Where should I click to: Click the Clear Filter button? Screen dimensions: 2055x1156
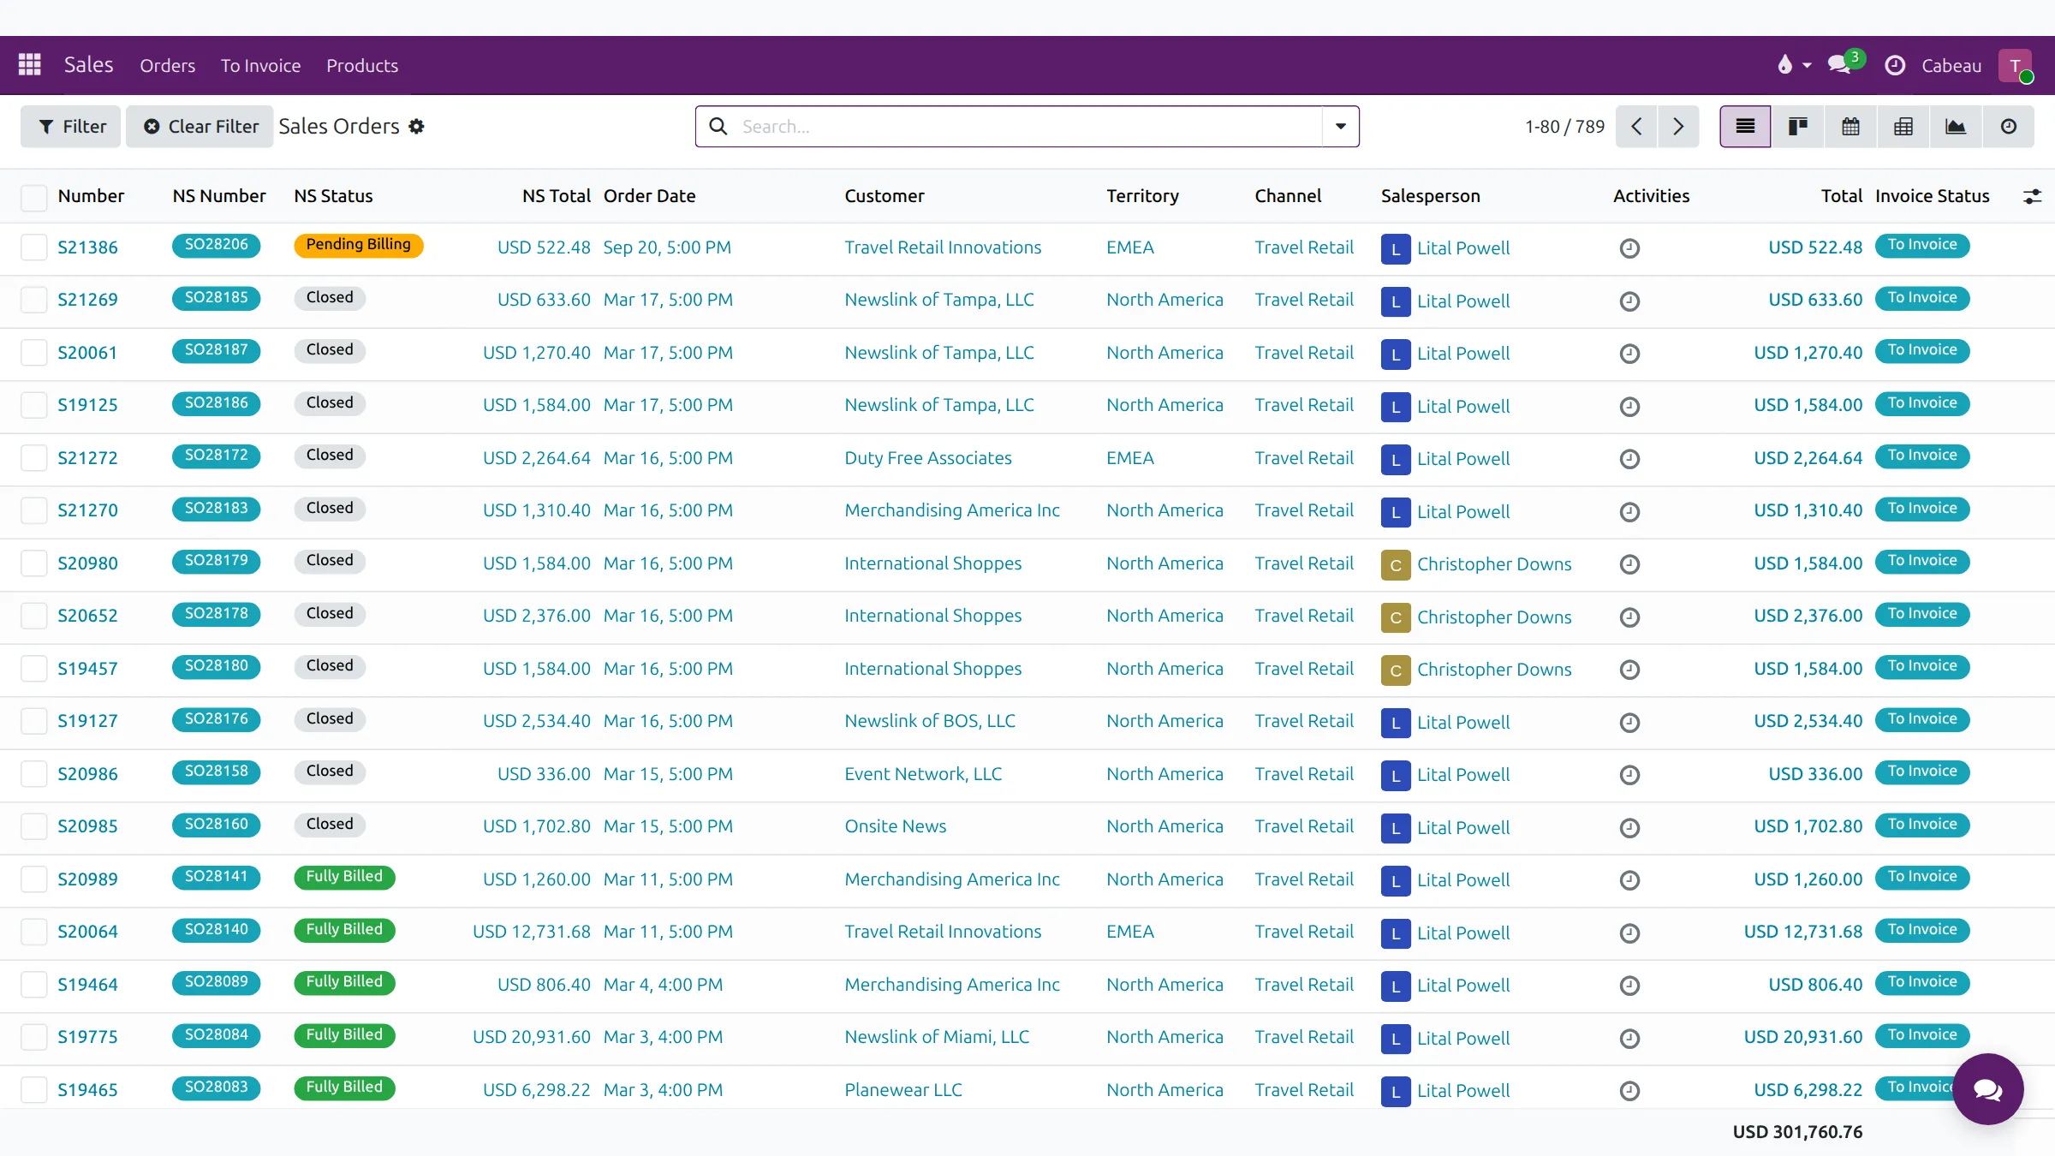[x=200, y=127]
